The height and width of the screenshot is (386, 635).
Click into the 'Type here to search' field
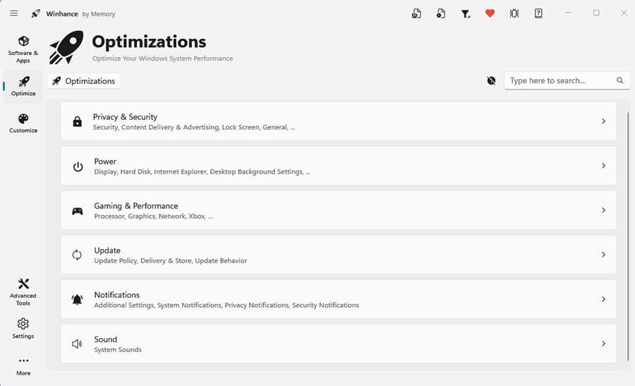(557, 80)
